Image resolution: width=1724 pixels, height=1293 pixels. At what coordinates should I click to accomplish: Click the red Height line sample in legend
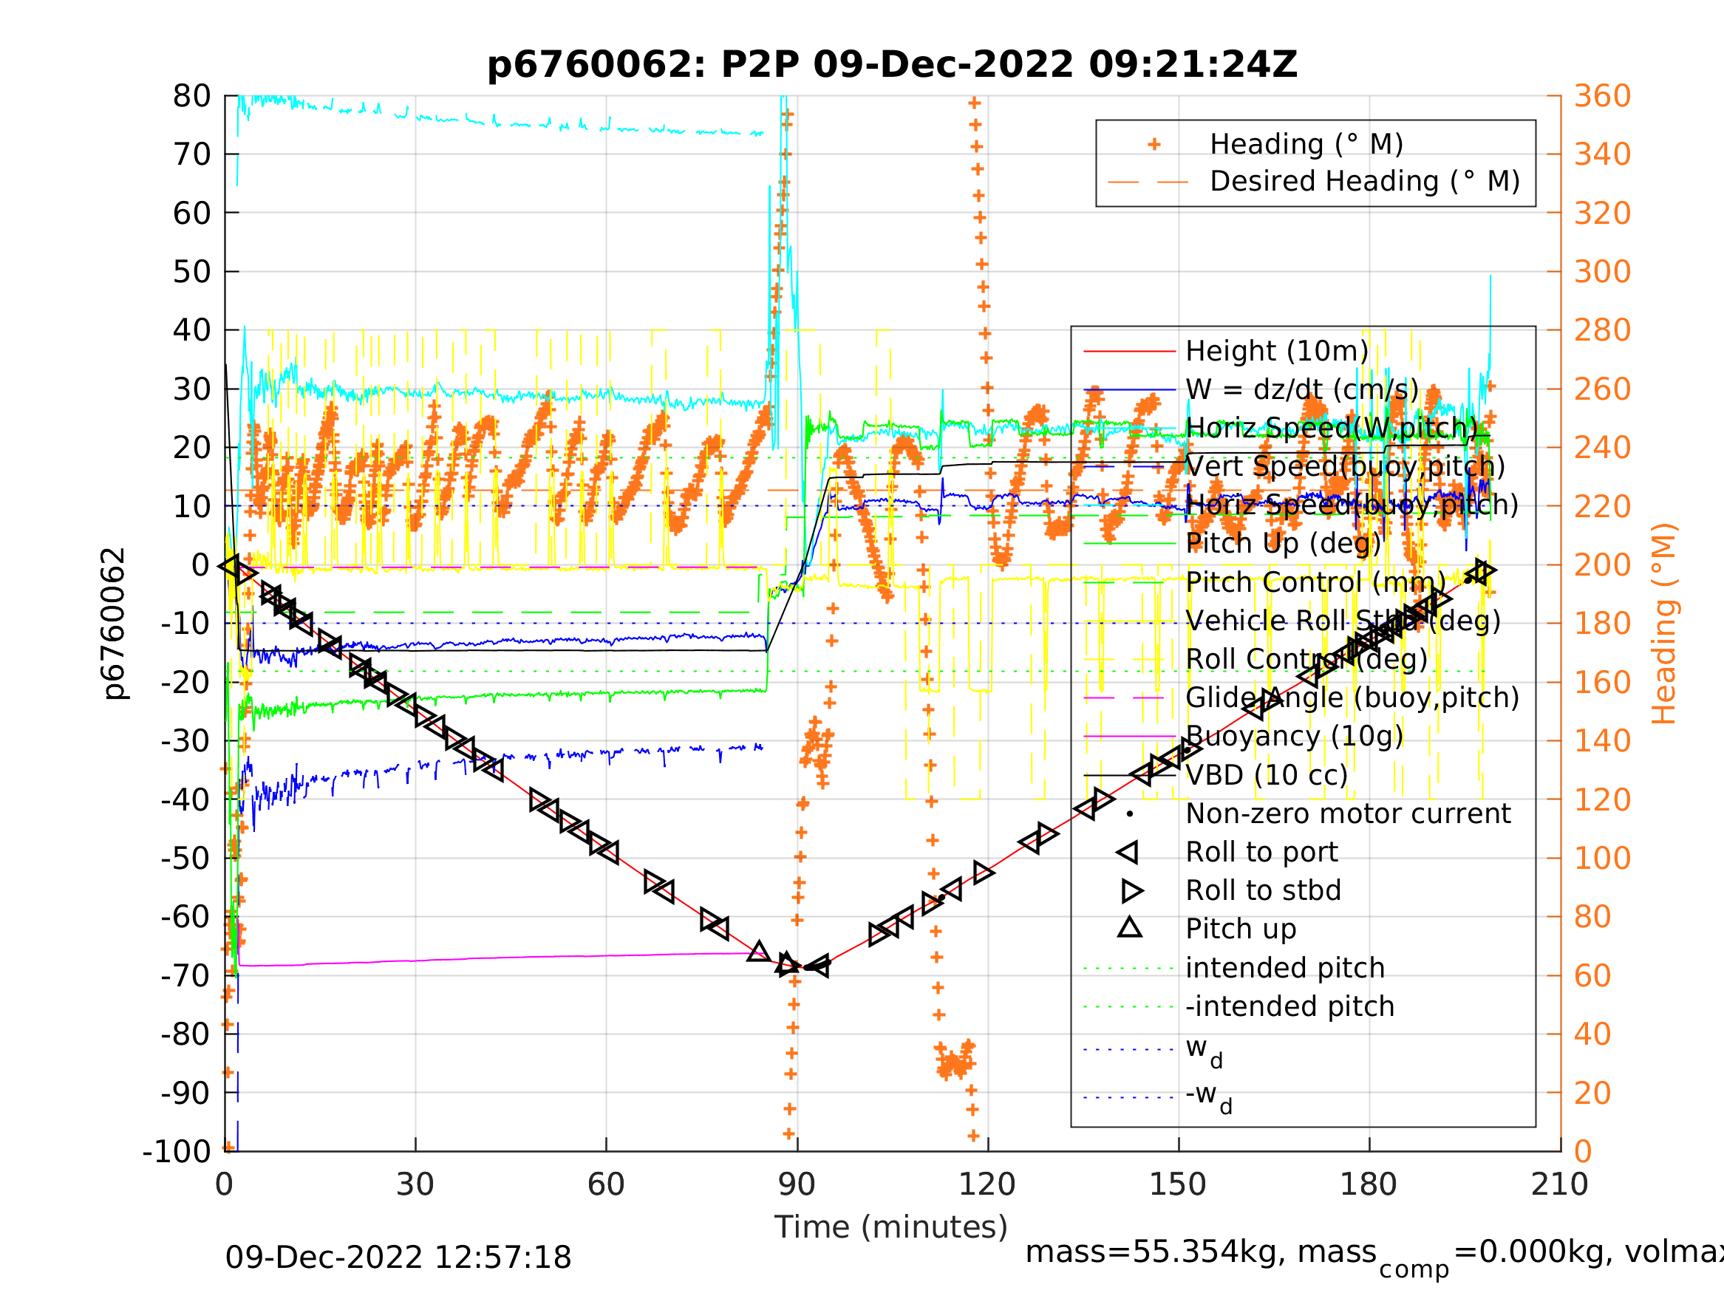(1129, 352)
